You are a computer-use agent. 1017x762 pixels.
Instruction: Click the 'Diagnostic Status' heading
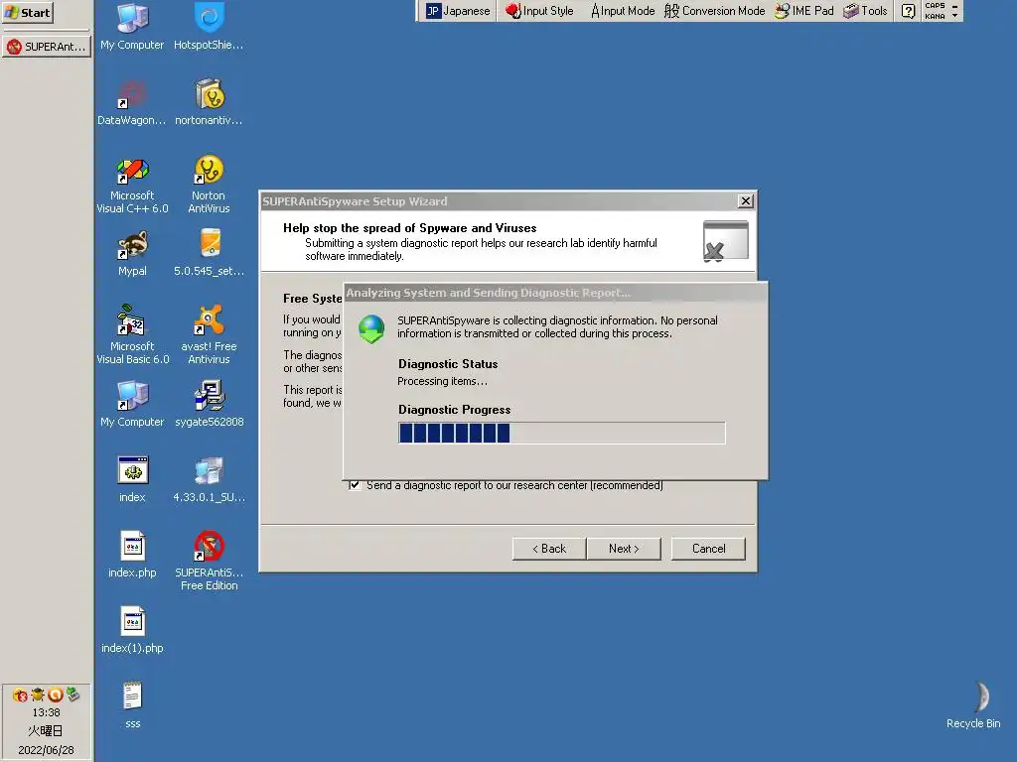click(448, 364)
